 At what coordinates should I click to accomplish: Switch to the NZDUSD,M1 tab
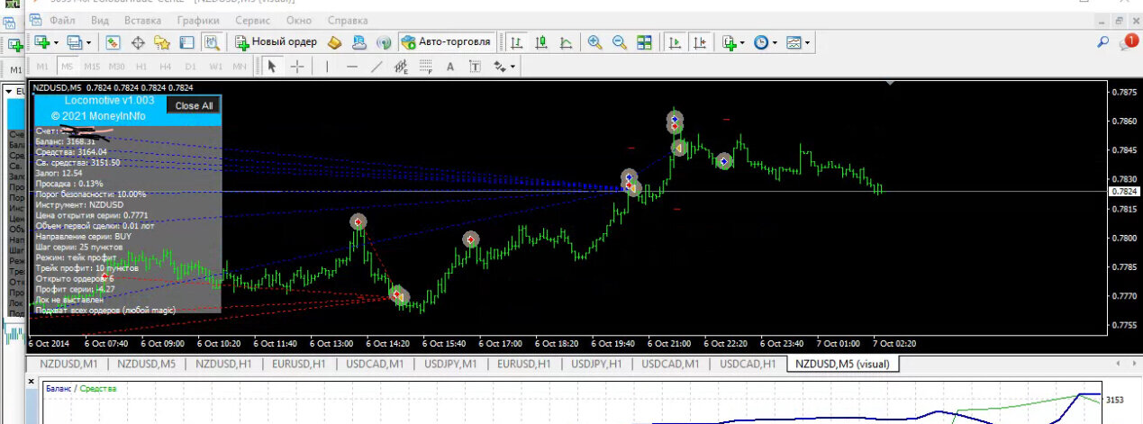coord(68,364)
